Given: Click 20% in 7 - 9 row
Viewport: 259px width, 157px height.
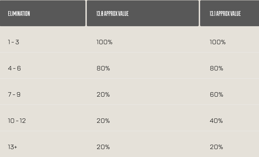Looking at the screenshot, I should tap(103, 94).
